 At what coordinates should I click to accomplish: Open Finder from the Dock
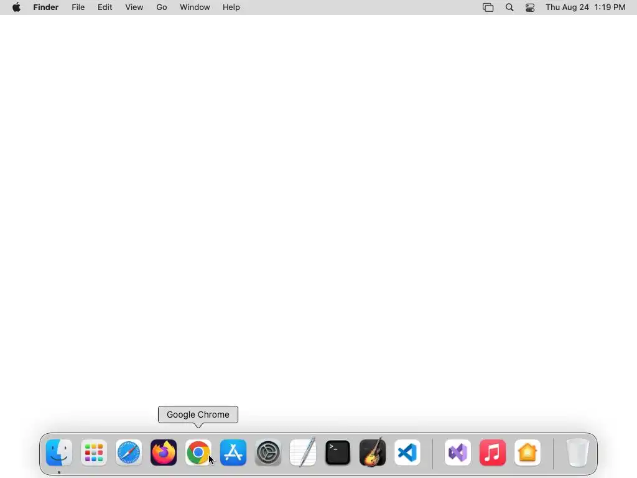tap(59, 452)
